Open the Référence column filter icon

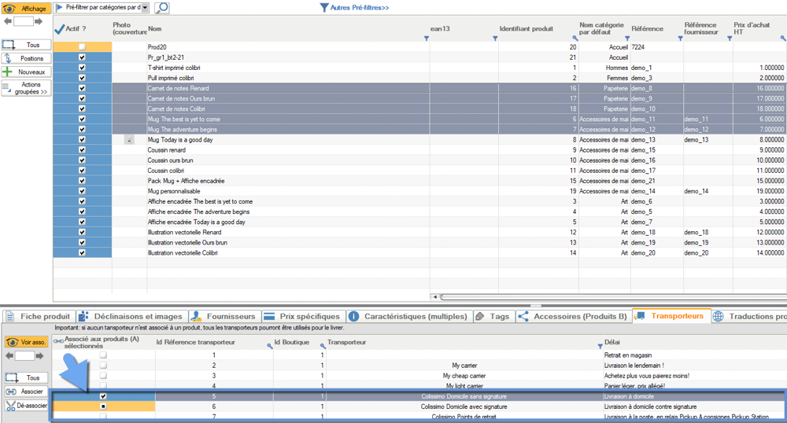(680, 38)
